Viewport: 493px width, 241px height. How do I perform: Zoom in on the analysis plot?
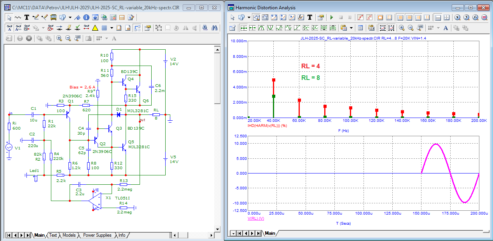tap(402, 28)
